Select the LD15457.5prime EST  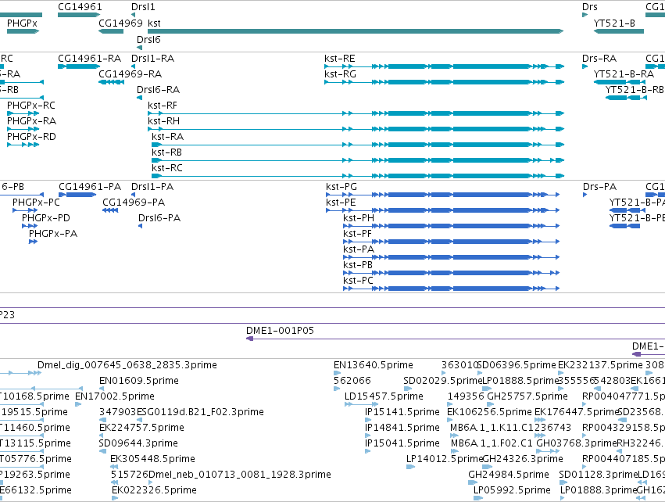[x=361, y=404]
